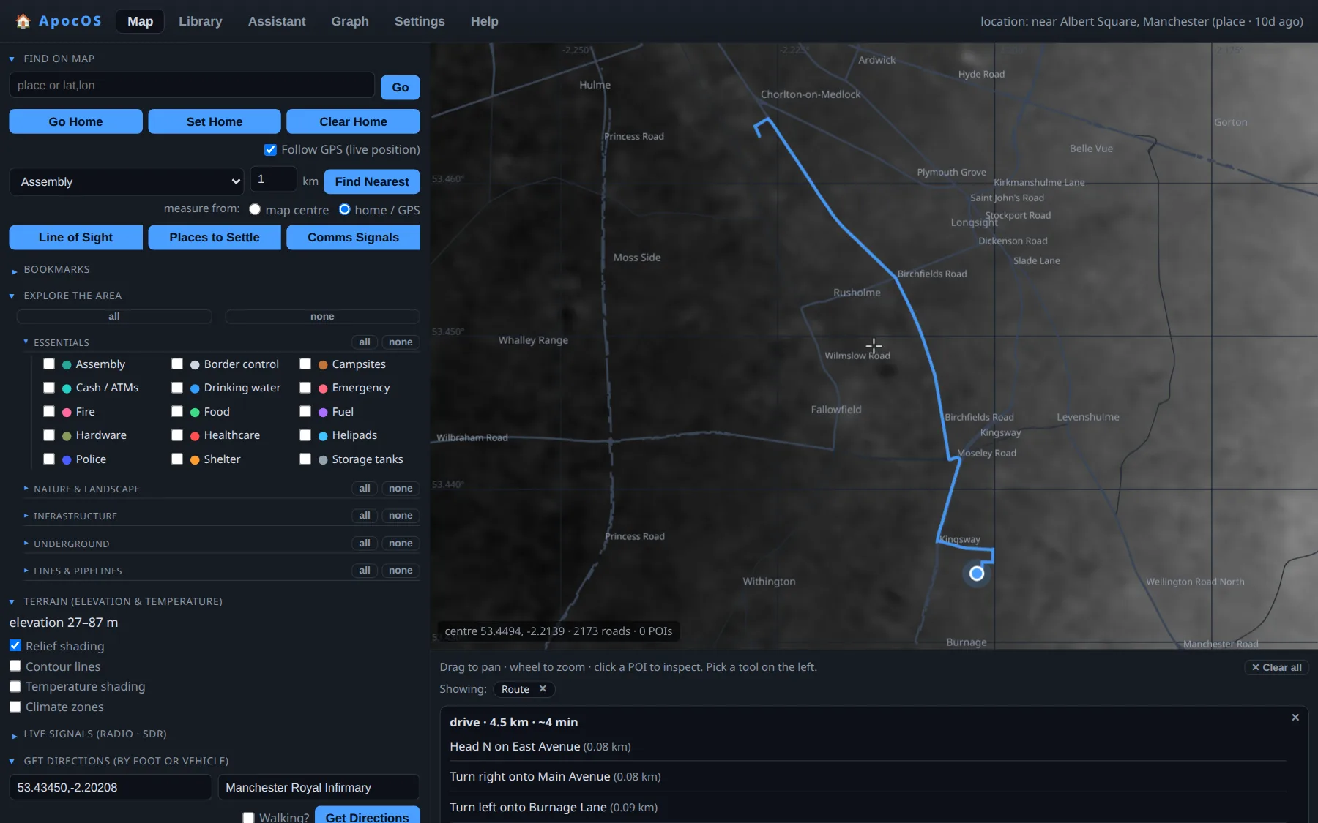Open the Assembly category dropdown
The width and height of the screenshot is (1318, 823).
pyautogui.click(x=126, y=181)
